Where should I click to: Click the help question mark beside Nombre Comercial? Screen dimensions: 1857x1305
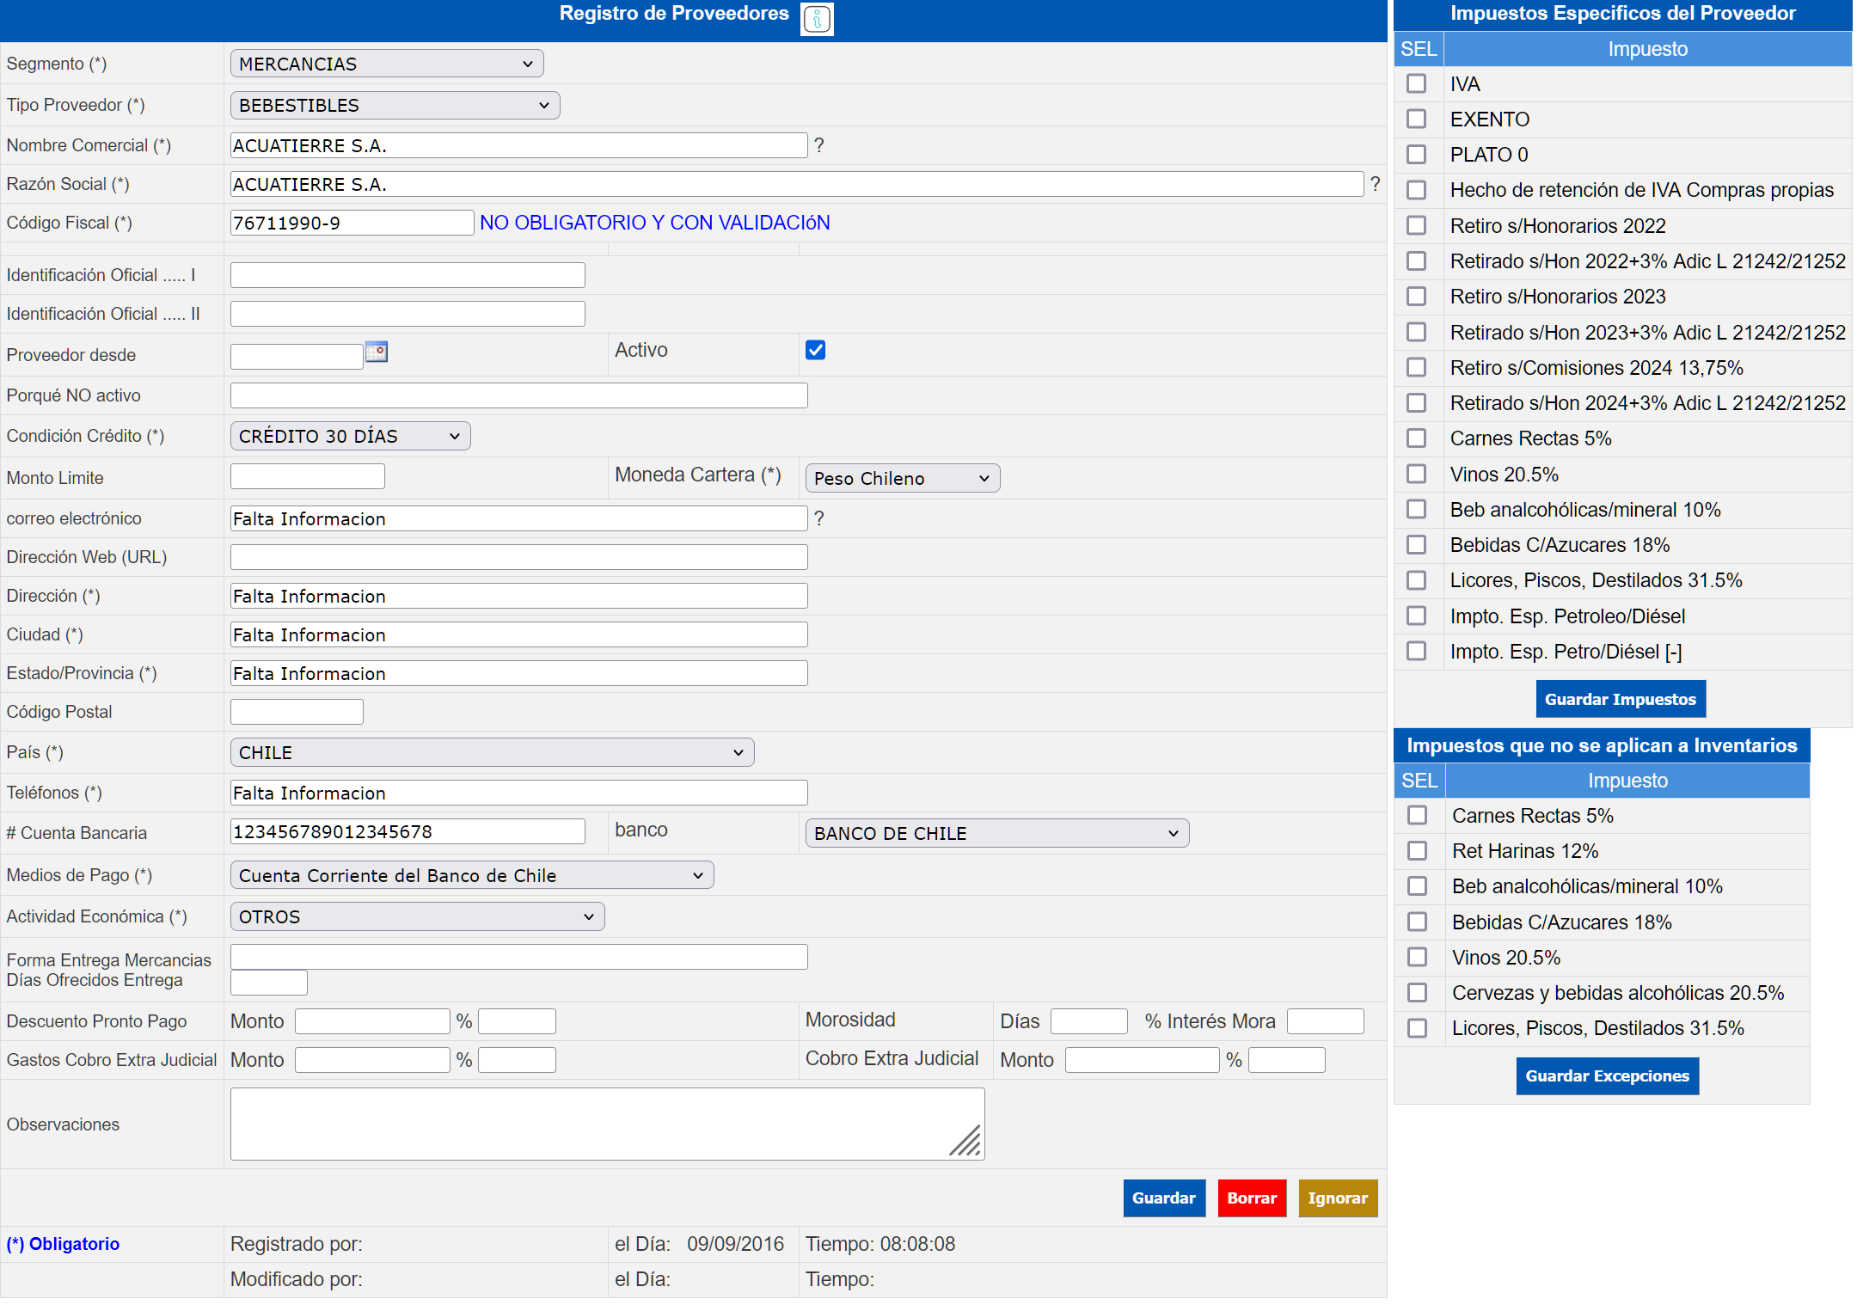tap(819, 145)
